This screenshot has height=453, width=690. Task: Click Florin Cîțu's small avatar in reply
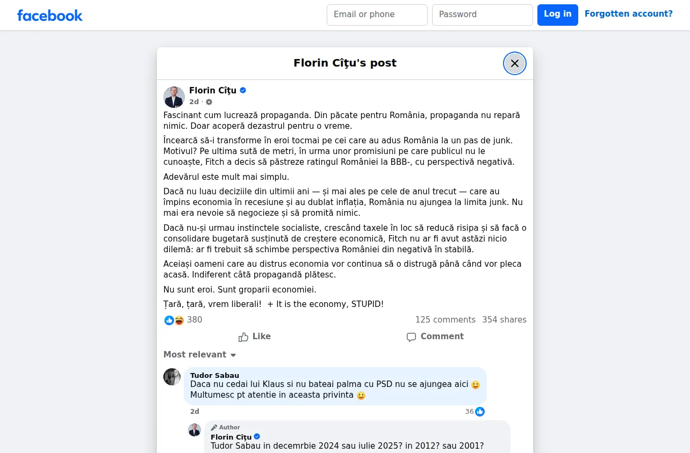(x=195, y=430)
